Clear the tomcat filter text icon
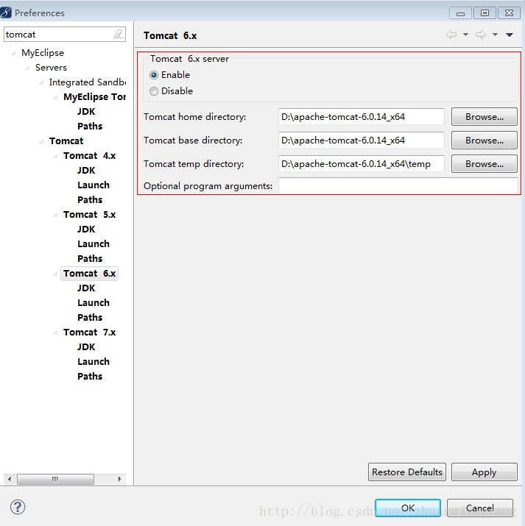The height and width of the screenshot is (526, 525). click(x=119, y=34)
